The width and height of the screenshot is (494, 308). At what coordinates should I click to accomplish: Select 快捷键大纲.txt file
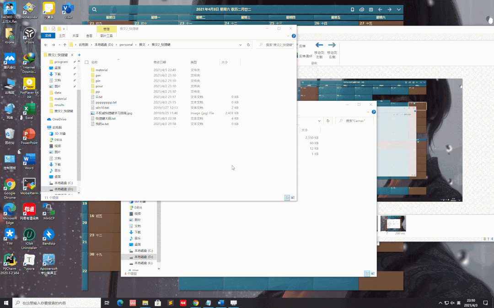pos(106,119)
